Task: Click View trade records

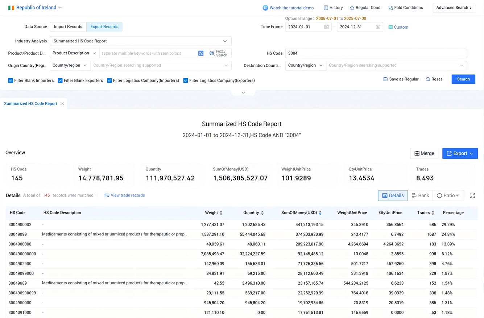Action: pos(125,195)
